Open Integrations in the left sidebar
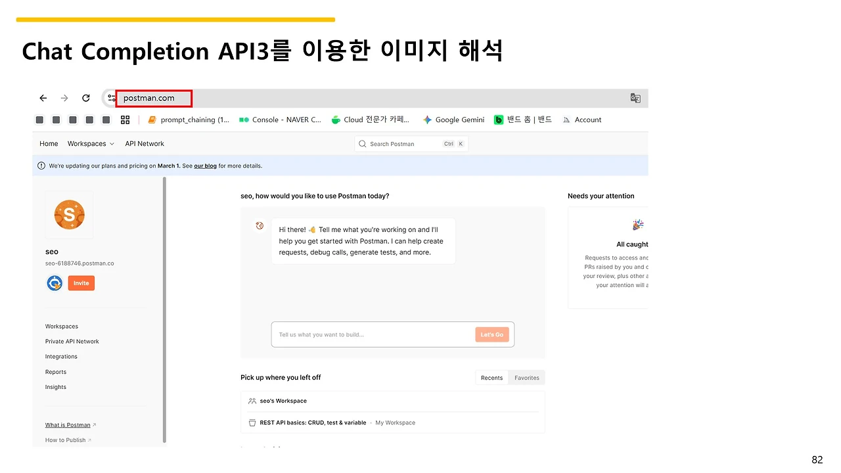This screenshot has height=473, width=841. point(61,357)
